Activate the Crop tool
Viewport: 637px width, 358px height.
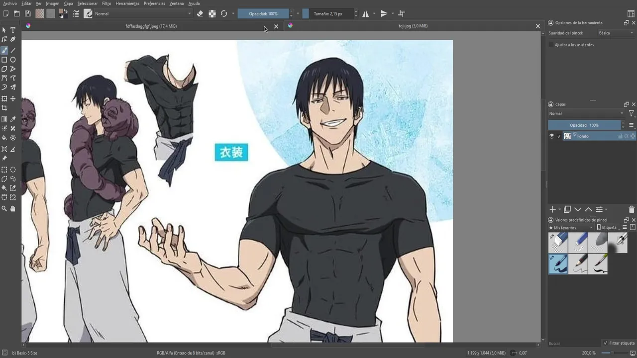tap(4, 108)
